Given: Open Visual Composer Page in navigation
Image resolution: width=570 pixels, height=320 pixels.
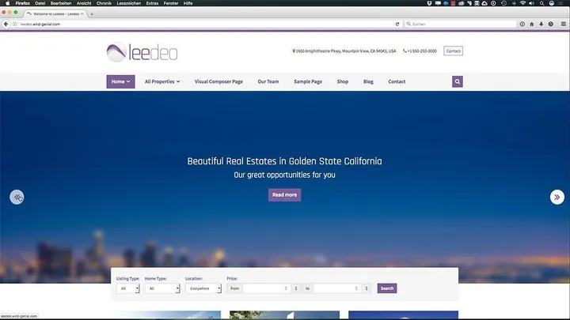Looking at the screenshot, I should click(x=218, y=81).
